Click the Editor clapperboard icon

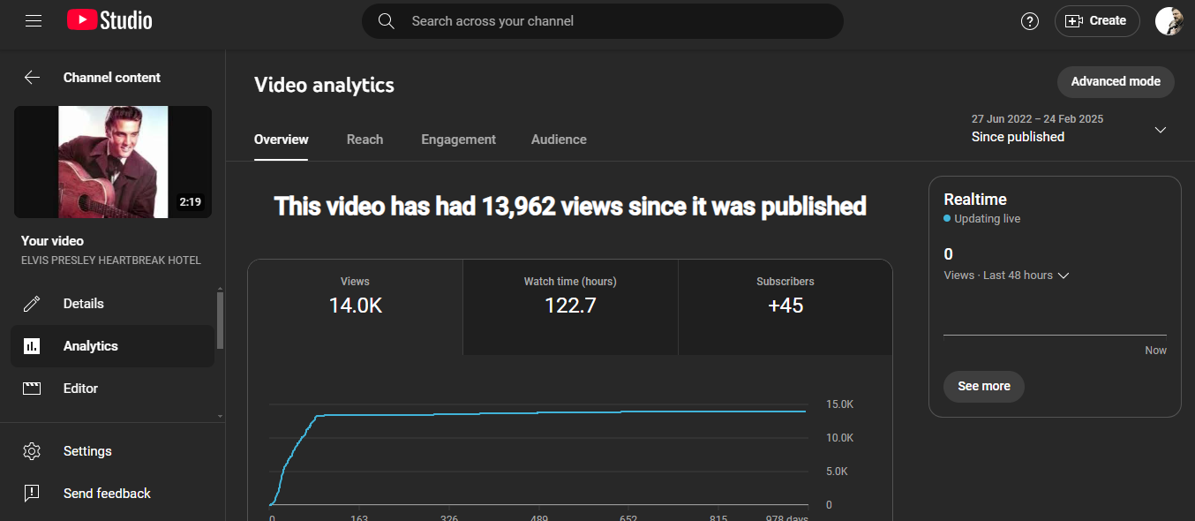32,389
